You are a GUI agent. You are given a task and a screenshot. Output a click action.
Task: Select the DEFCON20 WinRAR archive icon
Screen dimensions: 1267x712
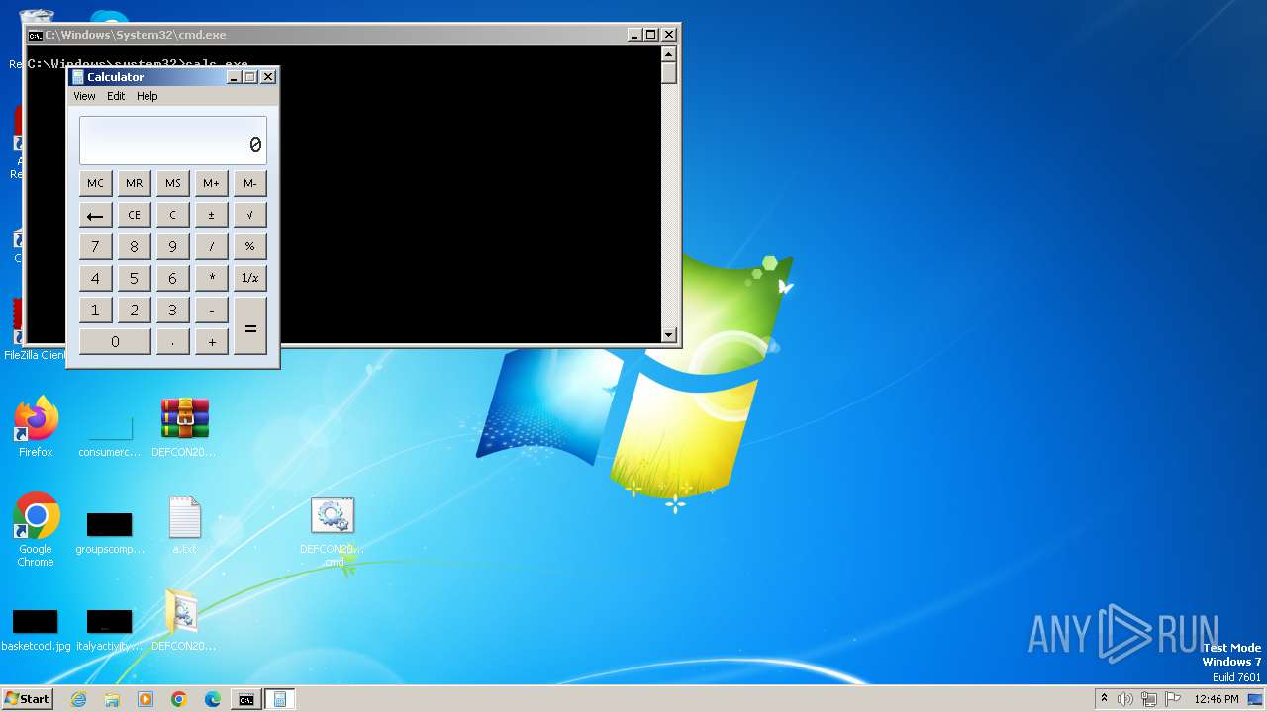click(184, 427)
